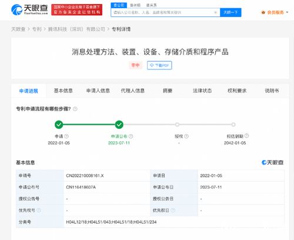Click the help icon next to 申请公布 step
The width and height of the screenshot is (294, 240).
point(131,136)
